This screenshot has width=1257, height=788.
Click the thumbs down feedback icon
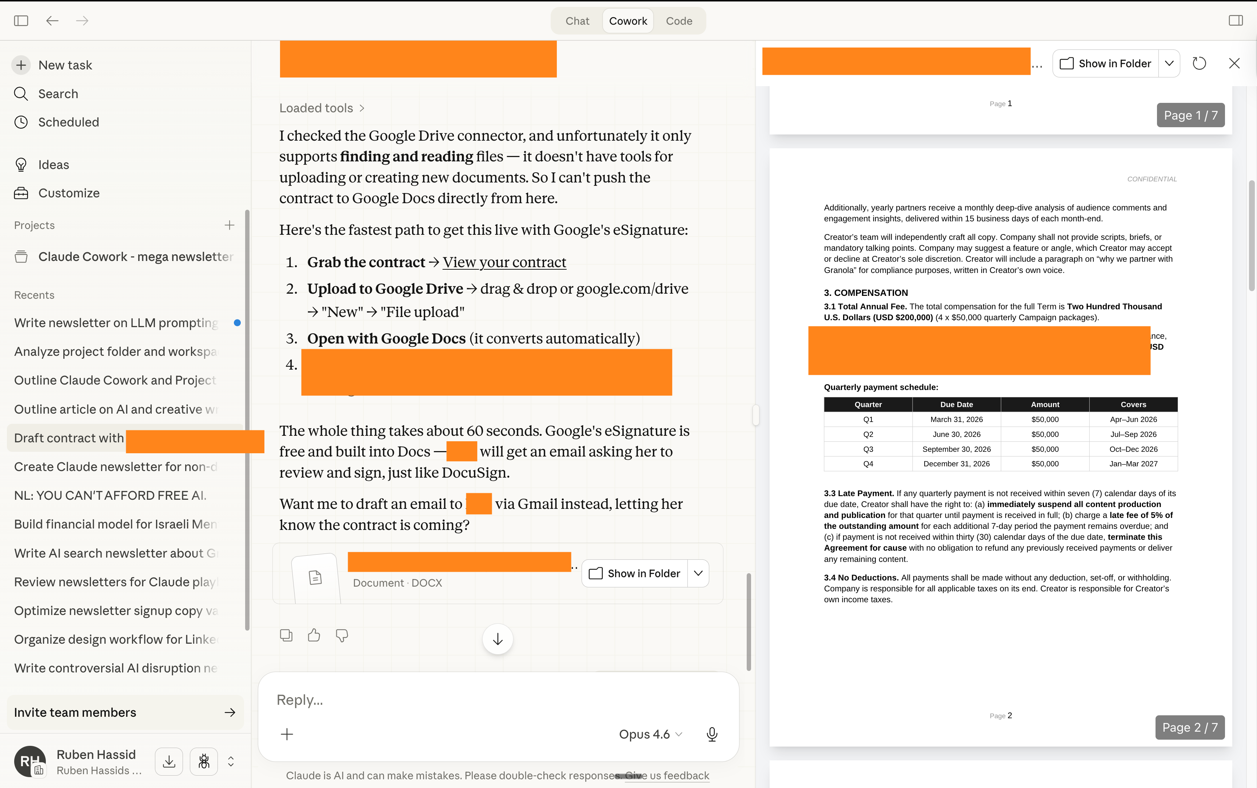pos(342,635)
